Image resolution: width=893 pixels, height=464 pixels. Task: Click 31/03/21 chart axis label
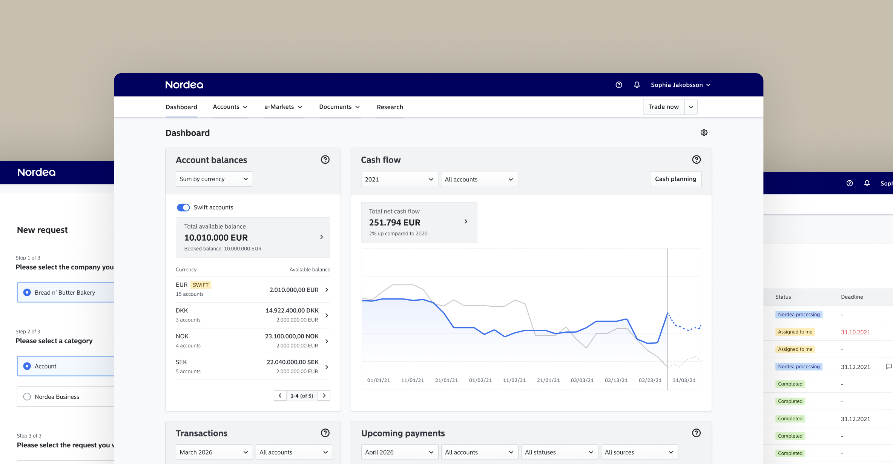tap(684, 380)
